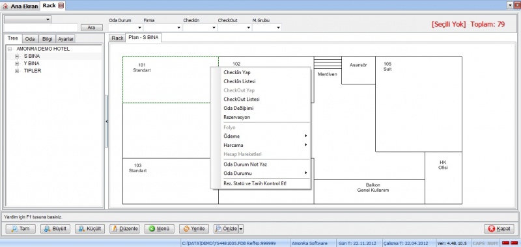
Task: Zoom out with the Küçült button
Action: point(90,229)
